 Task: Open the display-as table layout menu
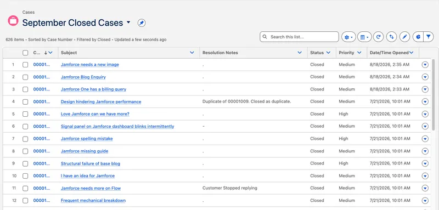tap(364, 37)
